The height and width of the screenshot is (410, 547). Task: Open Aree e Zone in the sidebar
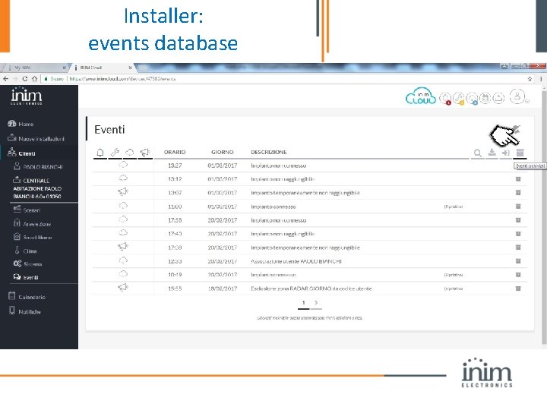[x=32, y=224]
